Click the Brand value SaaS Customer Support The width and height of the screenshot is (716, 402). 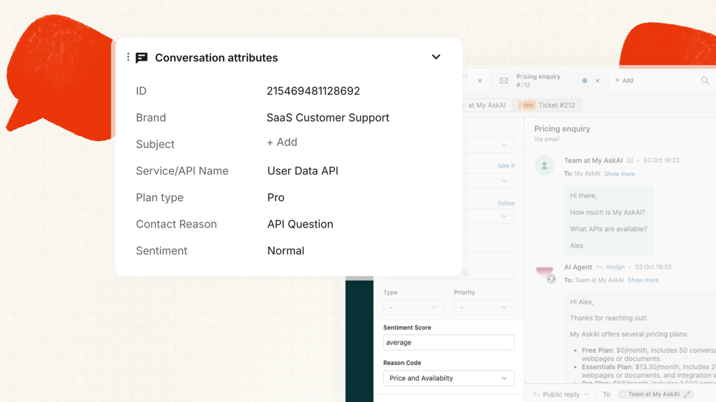pos(328,117)
